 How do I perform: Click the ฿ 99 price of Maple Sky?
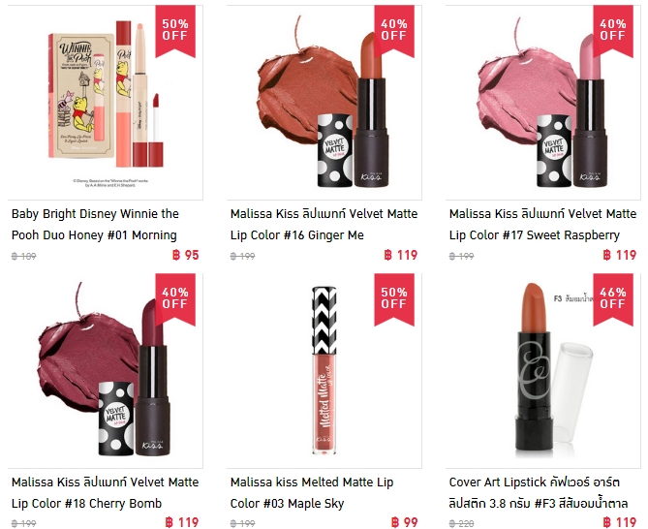click(405, 523)
